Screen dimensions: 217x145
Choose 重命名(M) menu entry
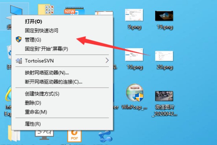[x=62, y=112]
